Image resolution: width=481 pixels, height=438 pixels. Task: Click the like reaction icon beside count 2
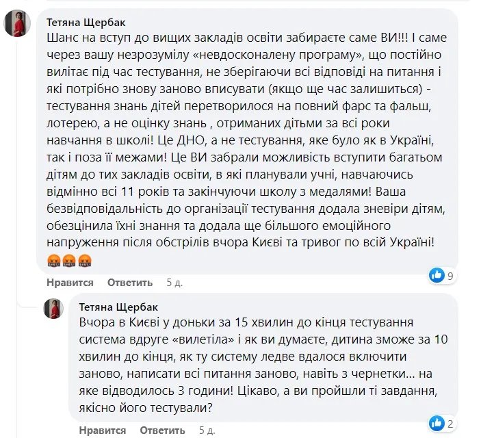[x=435, y=423]
